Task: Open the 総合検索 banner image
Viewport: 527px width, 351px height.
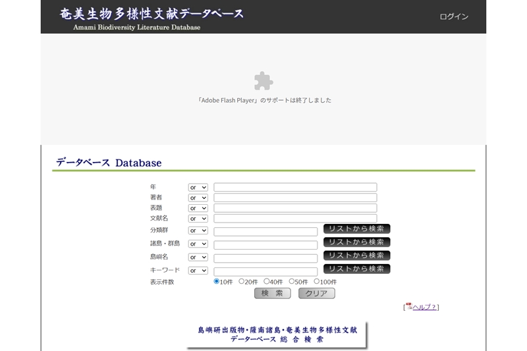Action: pyautogui.click(x=277, y=335)
